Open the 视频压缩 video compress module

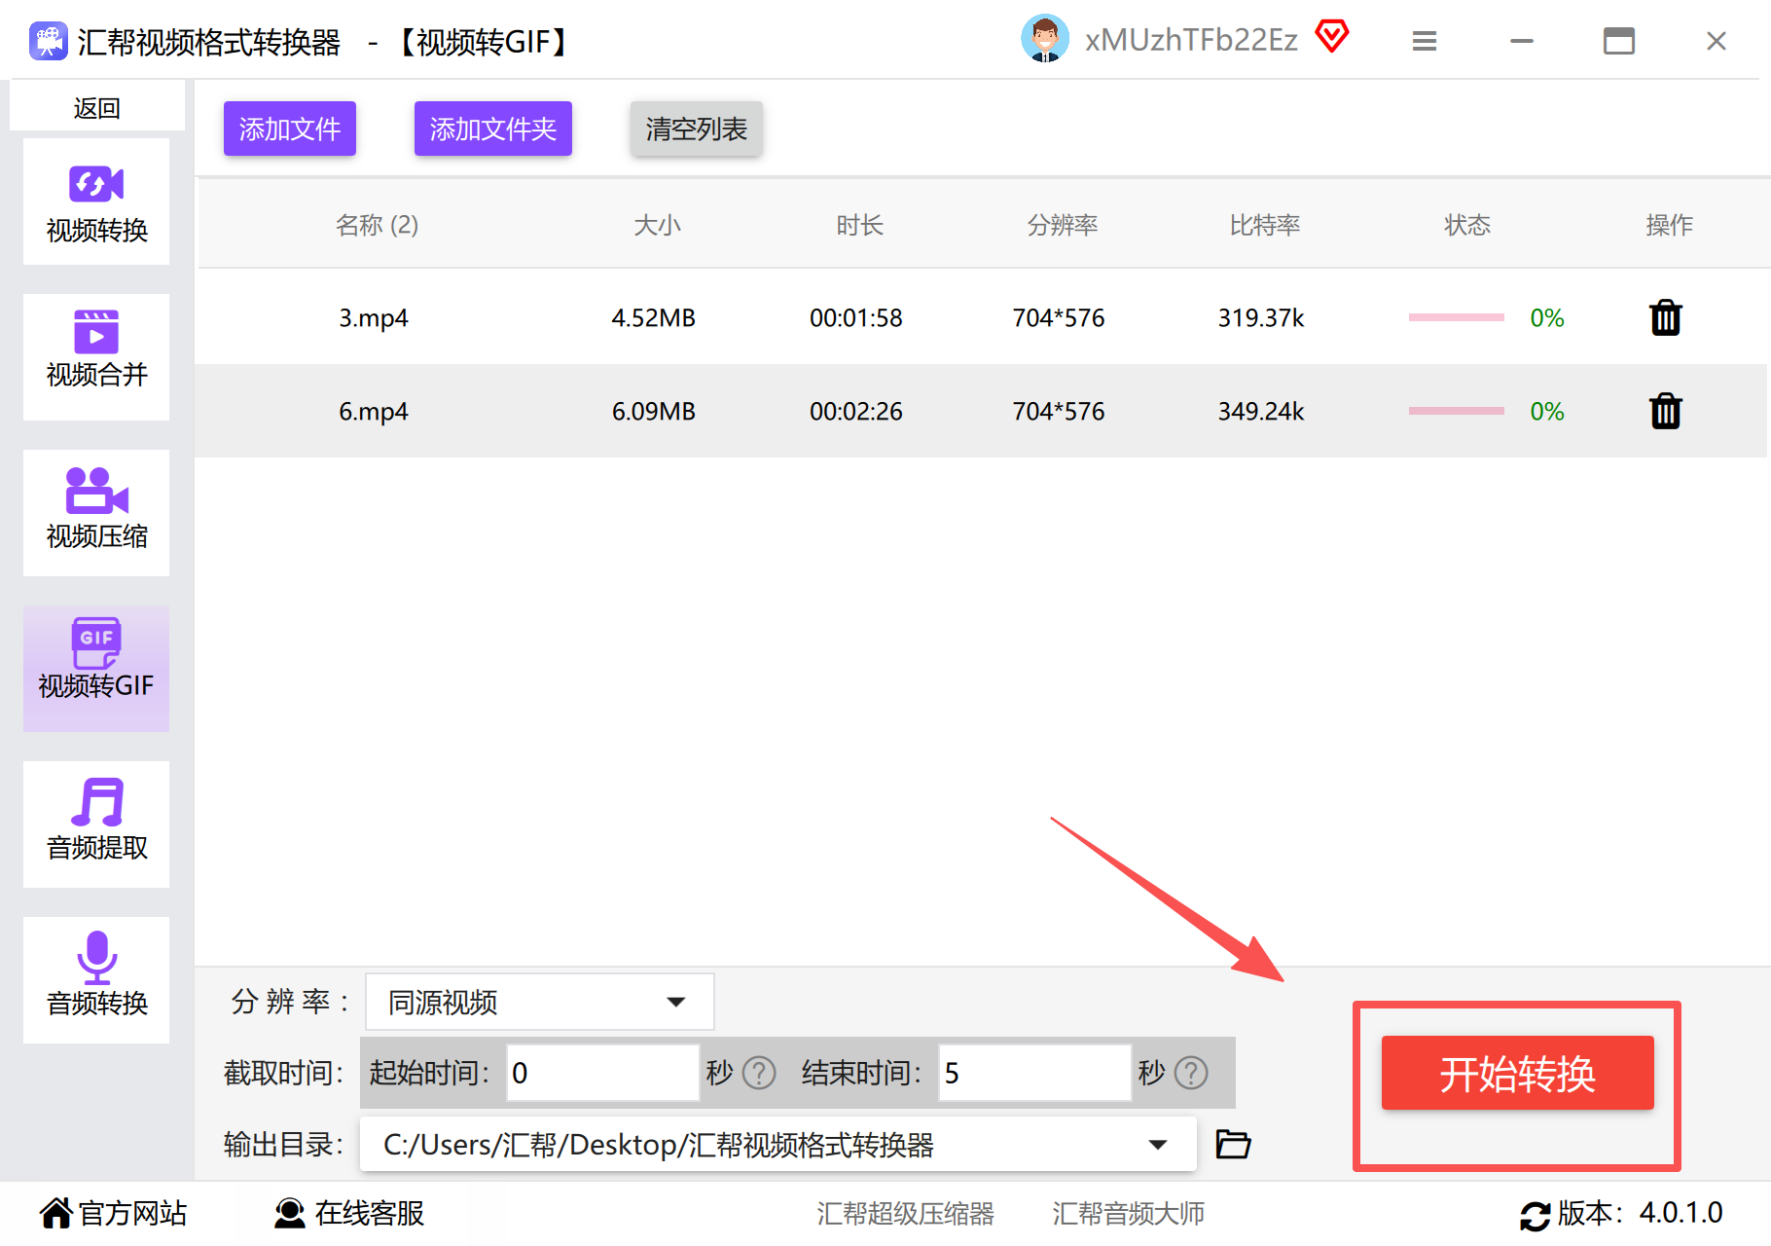pyautogui.click(x=96, y=513)
